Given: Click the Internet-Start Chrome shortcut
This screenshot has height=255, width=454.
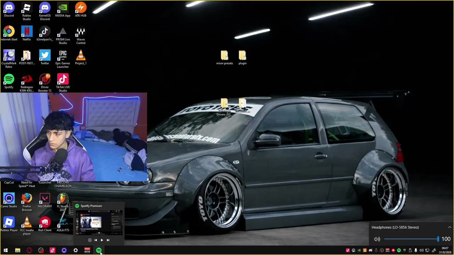Looking at the screenshot, I should click(x=9, y=34).
